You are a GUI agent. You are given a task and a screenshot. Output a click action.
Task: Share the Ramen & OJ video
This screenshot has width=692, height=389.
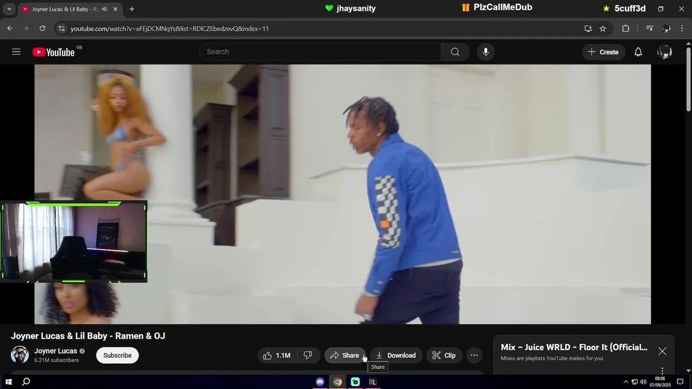click(x=344, y=355)
